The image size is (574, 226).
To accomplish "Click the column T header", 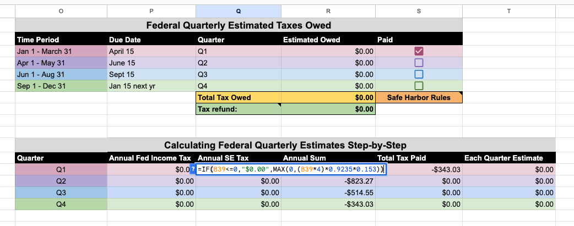I will 508,10.
